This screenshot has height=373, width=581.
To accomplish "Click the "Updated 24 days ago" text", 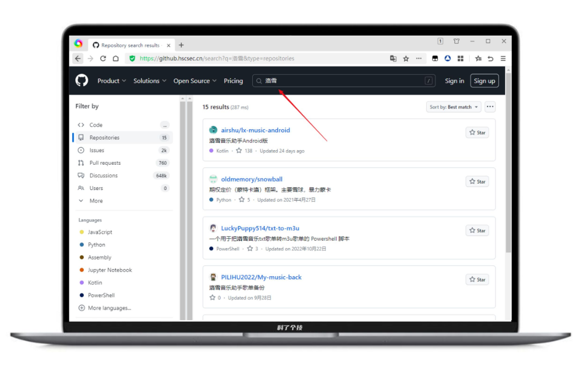I will (x=282, y=151).
